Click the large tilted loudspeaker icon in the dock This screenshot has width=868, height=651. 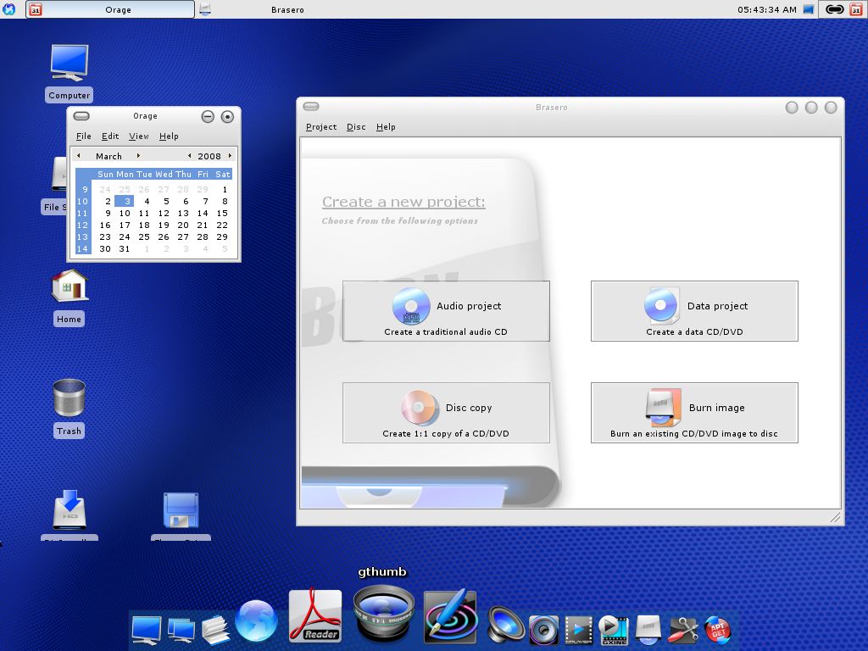coord(505,625)
